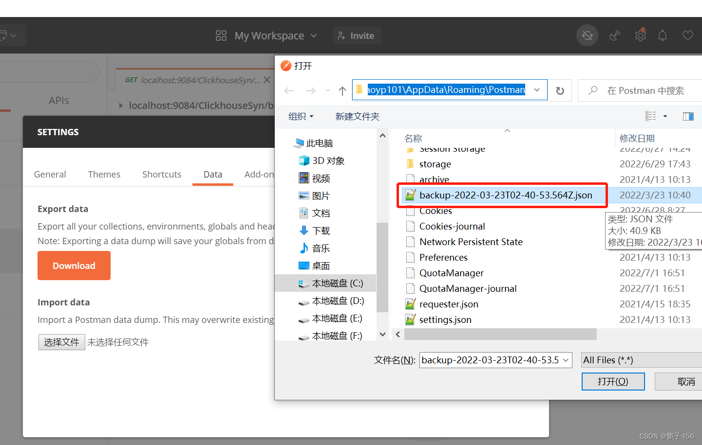Open the APIs sidebar tab
Screen dimensions: 702x445
click(59, 101)
